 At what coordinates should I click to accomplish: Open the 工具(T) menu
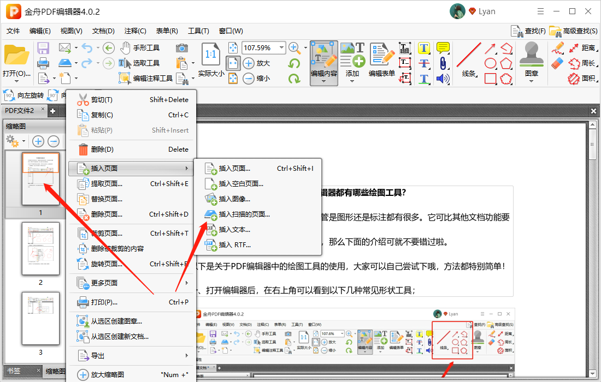point(198,31)
